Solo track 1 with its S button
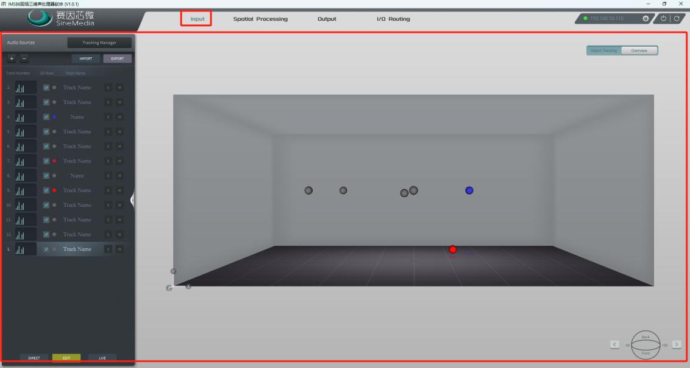This screenshot has height=368, width=690. (108, 249)
